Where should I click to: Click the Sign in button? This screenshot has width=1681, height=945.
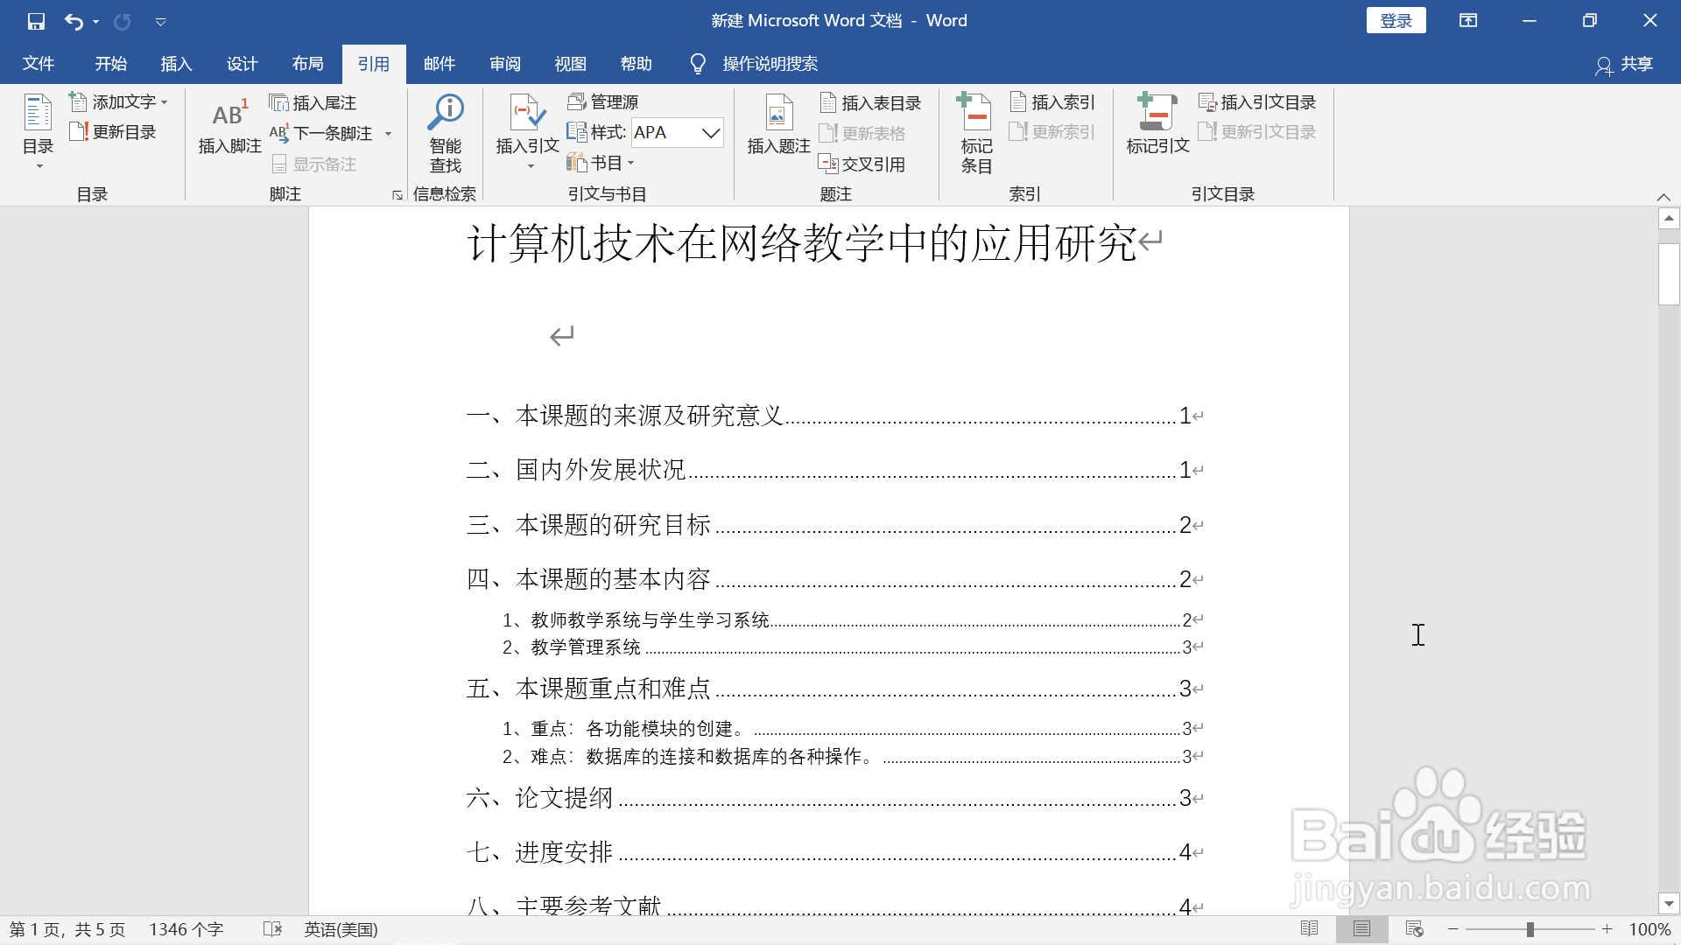[1396, 21]
